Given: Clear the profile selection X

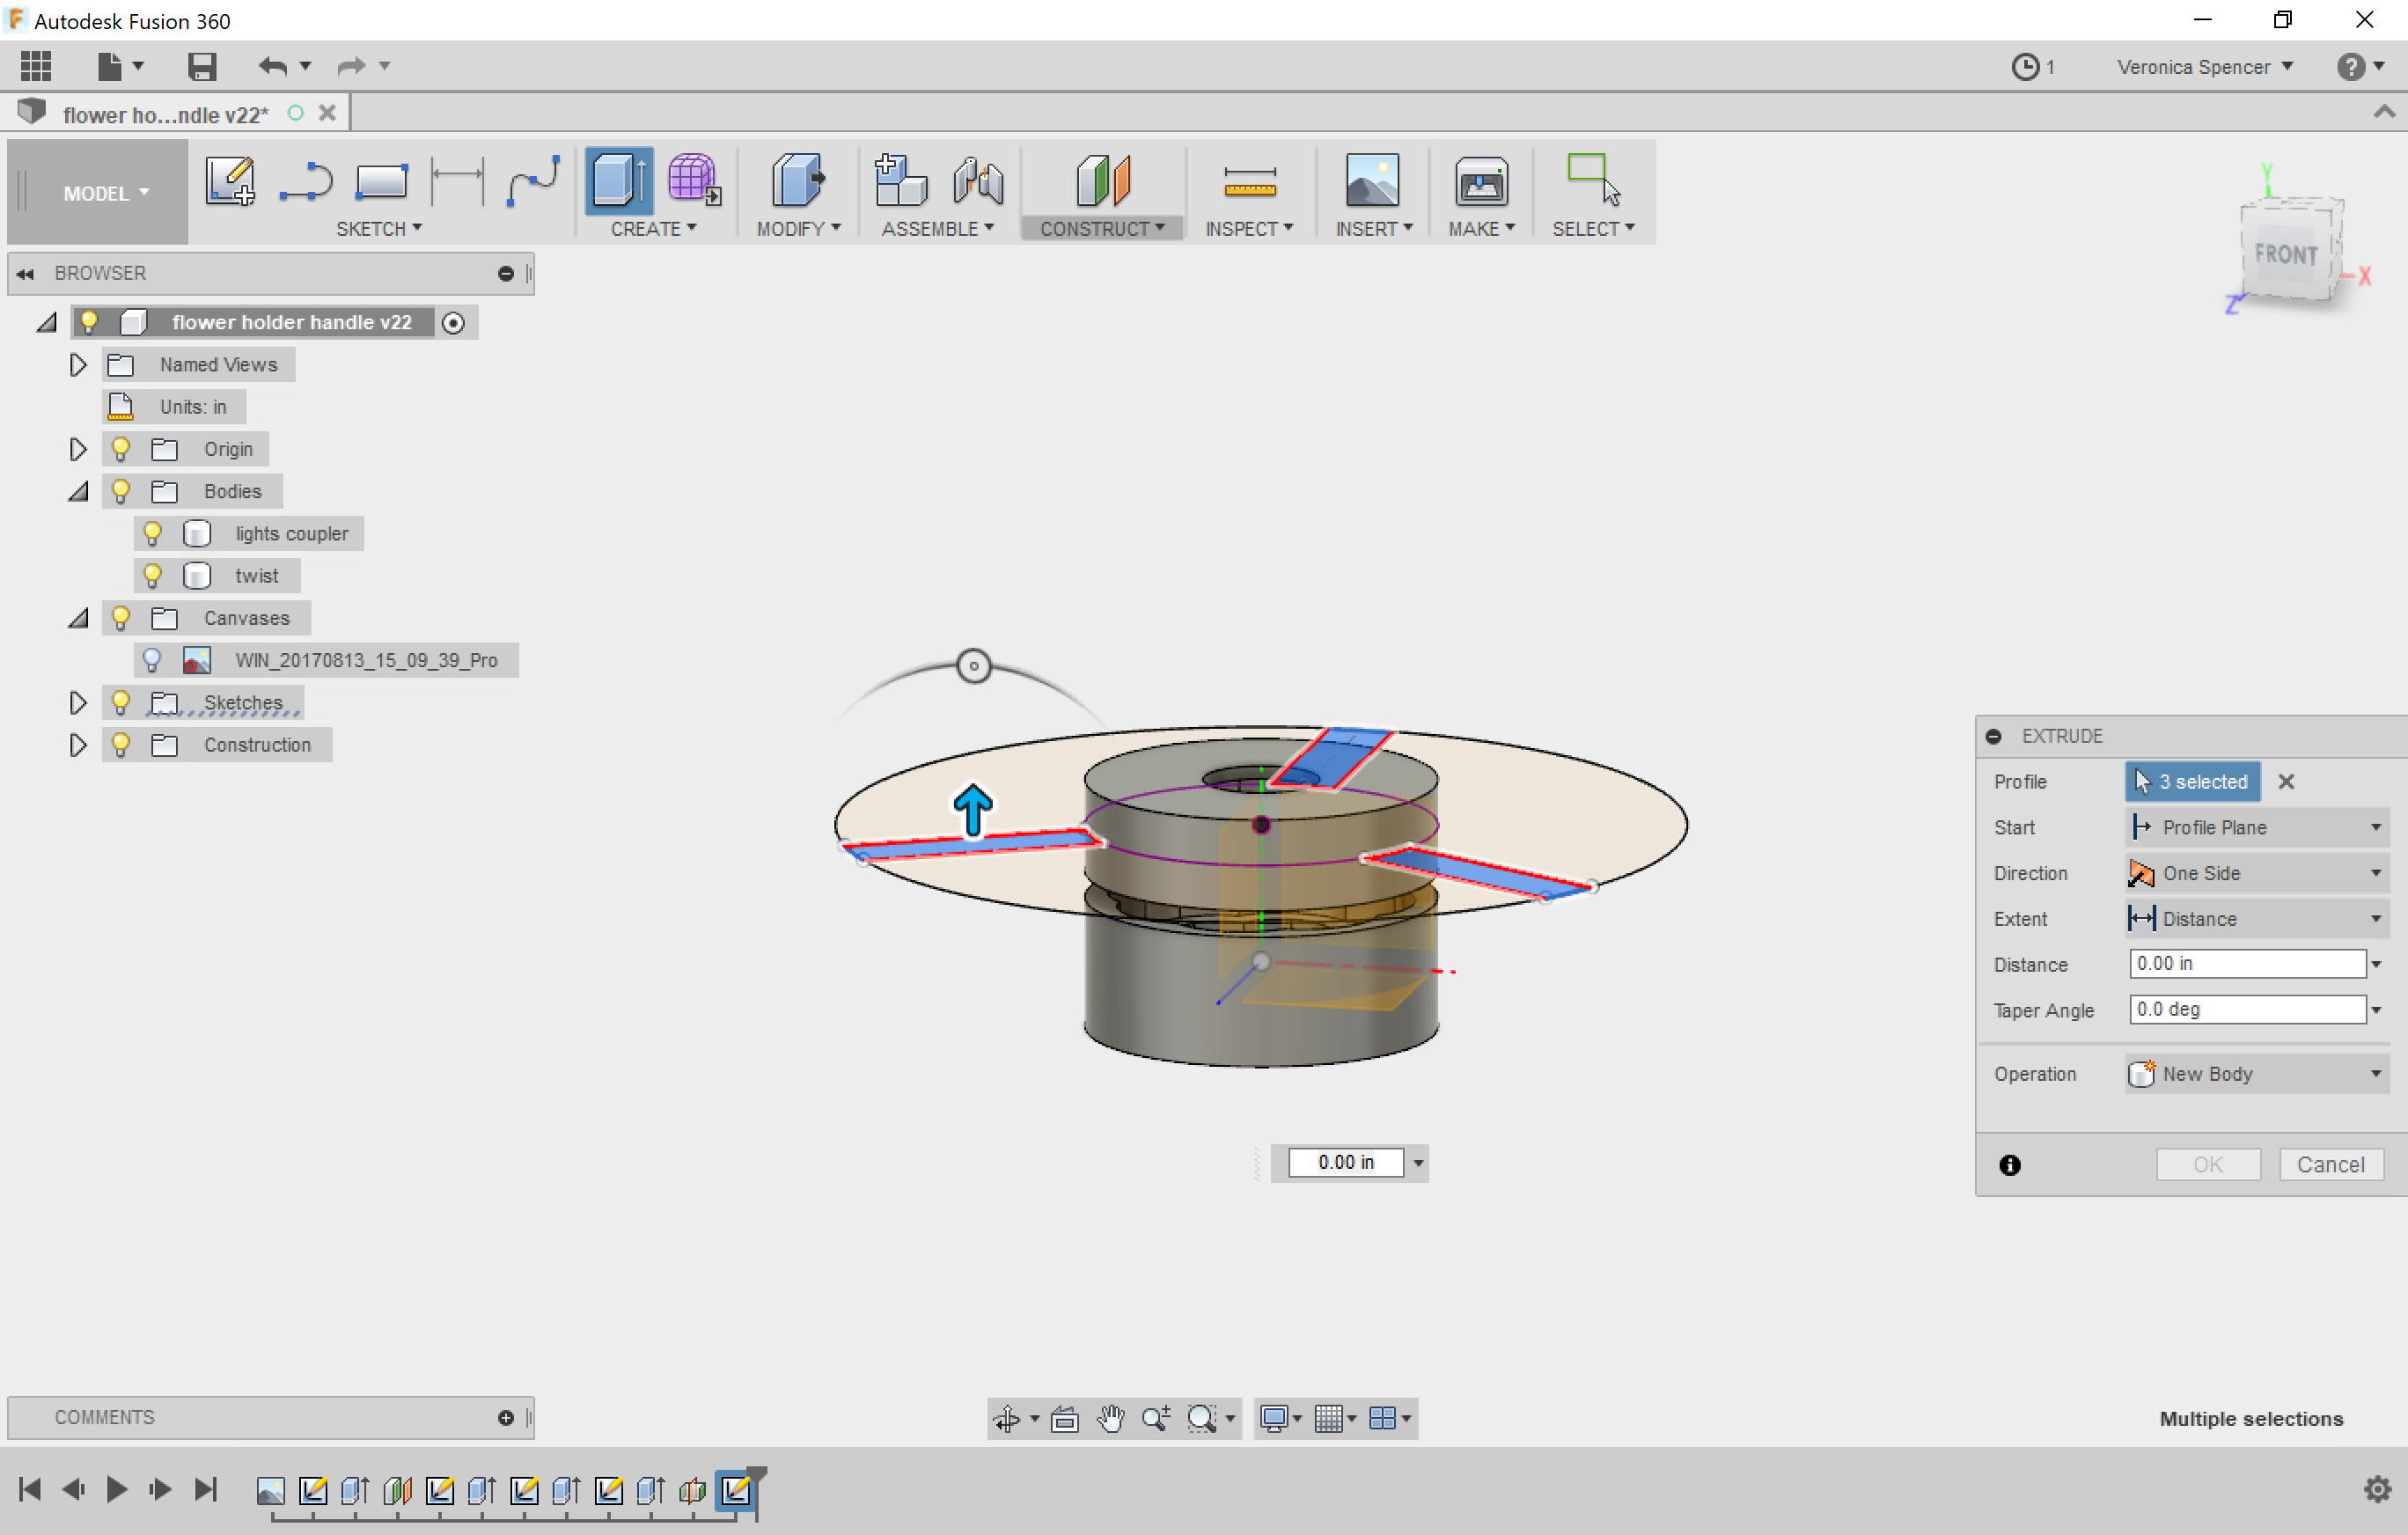Looking at the screenshot, I should [2285, 781].
